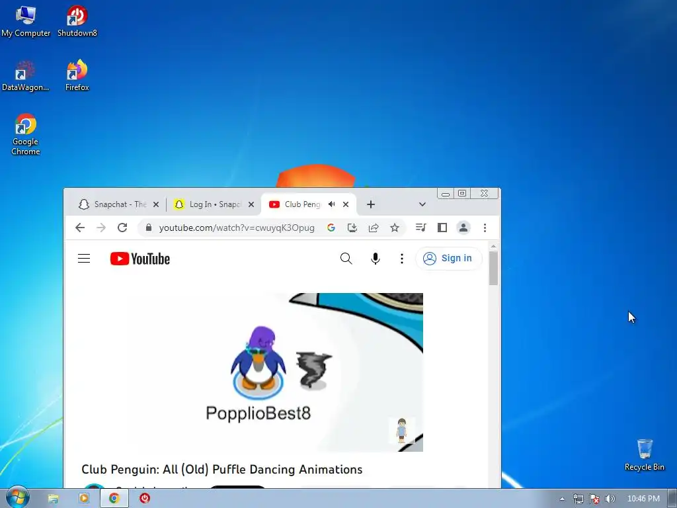The height and width of the screenshot is (508, 677).
Task: Focus the youtube.com address bar
Action: pyautogui.click(x=237, y=228)
